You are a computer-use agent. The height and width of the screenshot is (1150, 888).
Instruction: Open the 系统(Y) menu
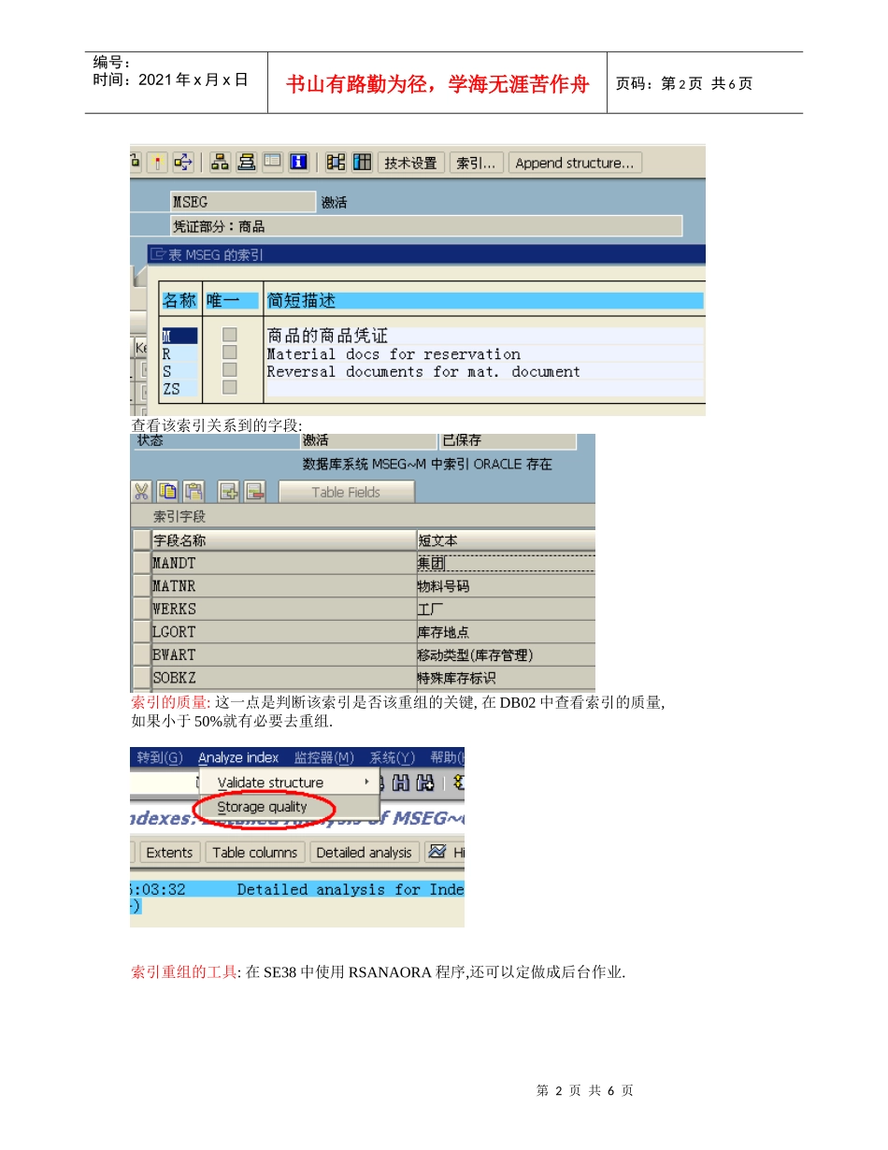[x=393, y=757]
